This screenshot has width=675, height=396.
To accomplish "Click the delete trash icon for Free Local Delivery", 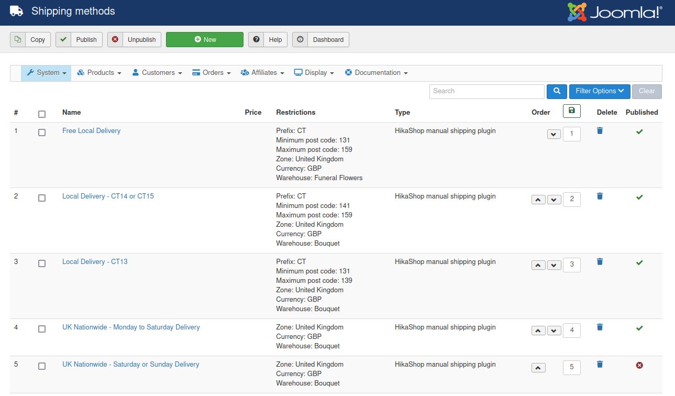I will pyautogui.click(x=600, y=131).
